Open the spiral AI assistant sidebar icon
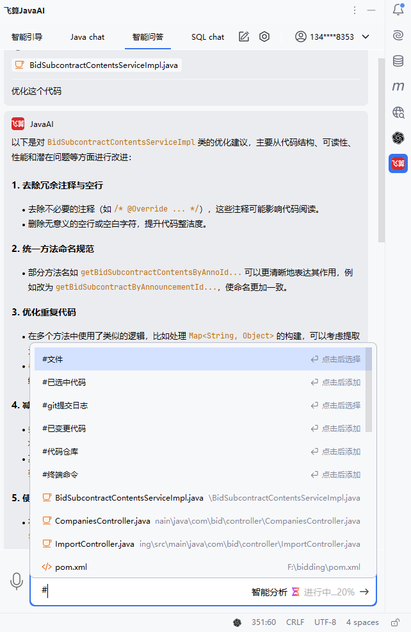Screen dimensions: 411x632 398,35
